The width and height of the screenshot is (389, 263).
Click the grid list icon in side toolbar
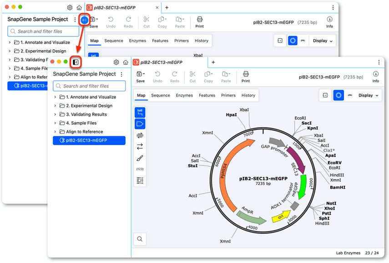pos(140,180)
